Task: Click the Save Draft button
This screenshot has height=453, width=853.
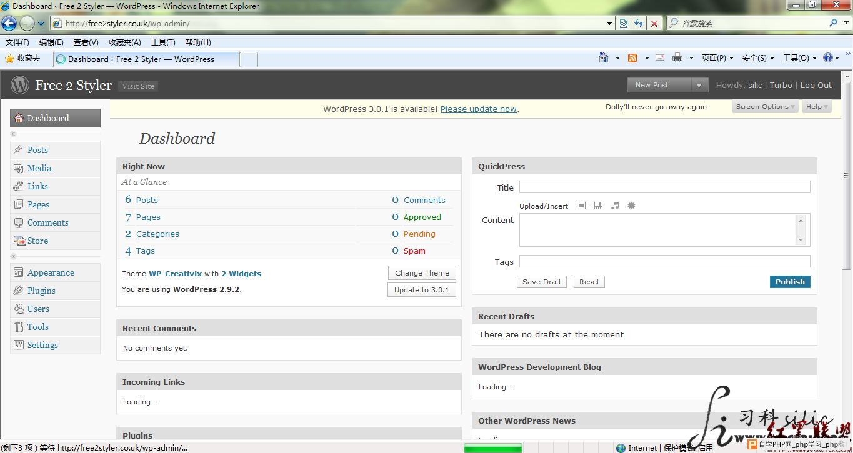Action: point(542,282)
